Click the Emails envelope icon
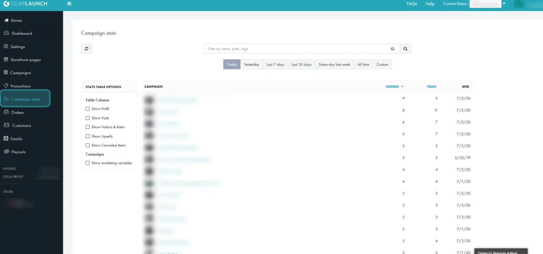The image size is (543, 254). 6,138
